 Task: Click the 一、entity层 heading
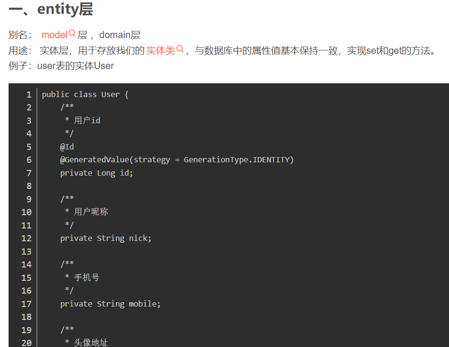coord(51,9)
